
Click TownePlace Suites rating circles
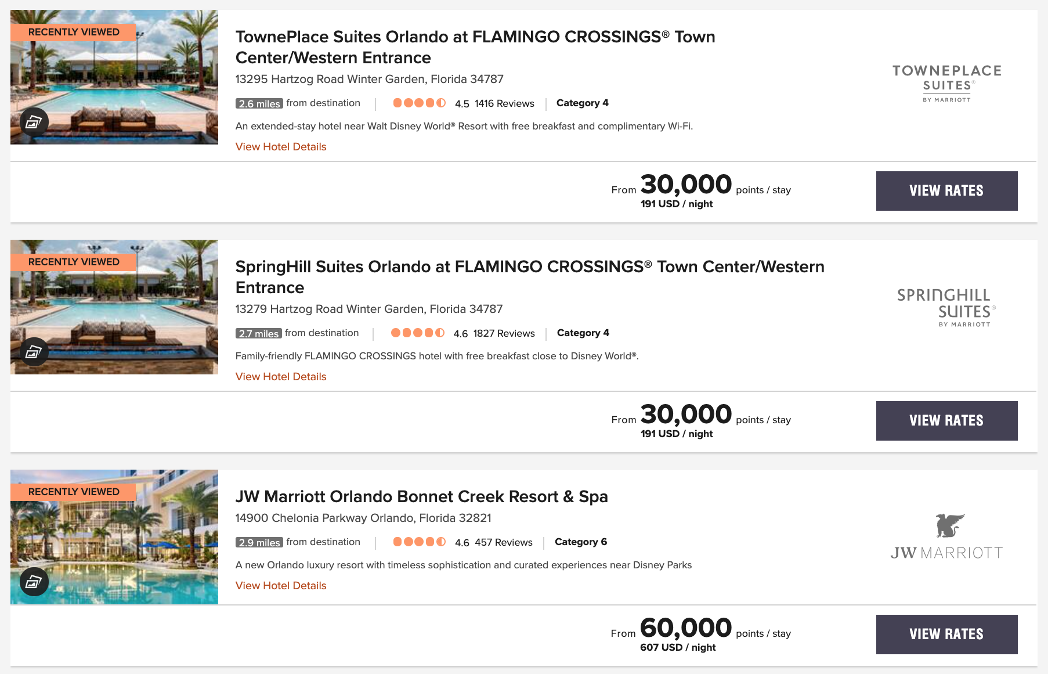[x=419, y=103]
